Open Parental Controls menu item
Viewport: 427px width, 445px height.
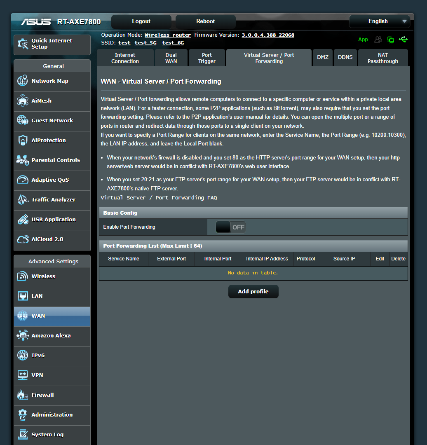coord(52,160)
